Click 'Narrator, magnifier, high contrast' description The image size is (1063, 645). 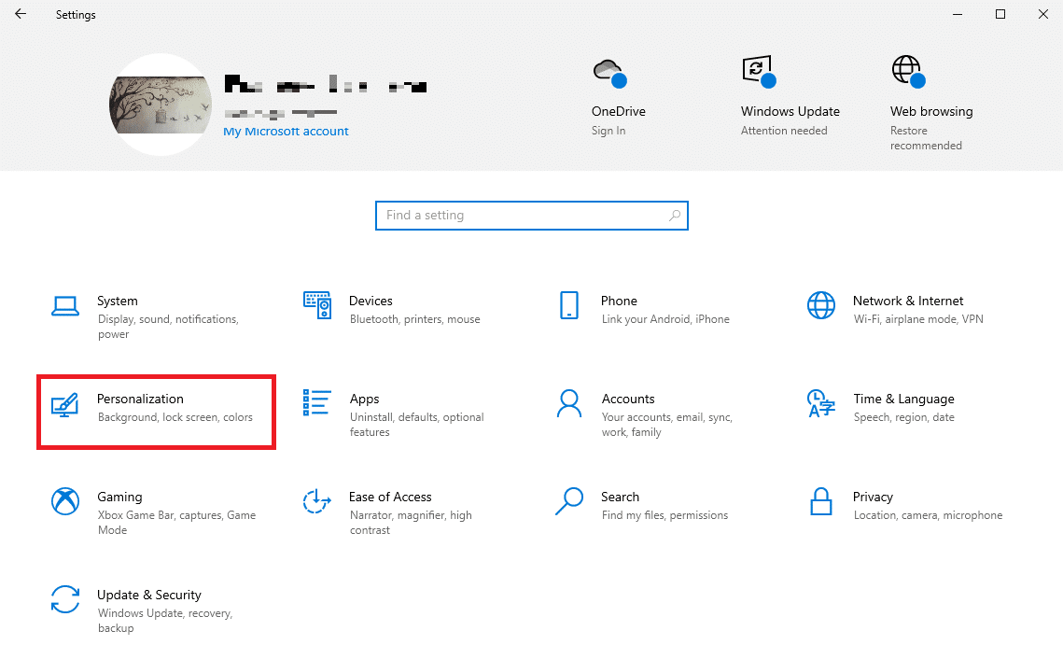tap(411, 523)
